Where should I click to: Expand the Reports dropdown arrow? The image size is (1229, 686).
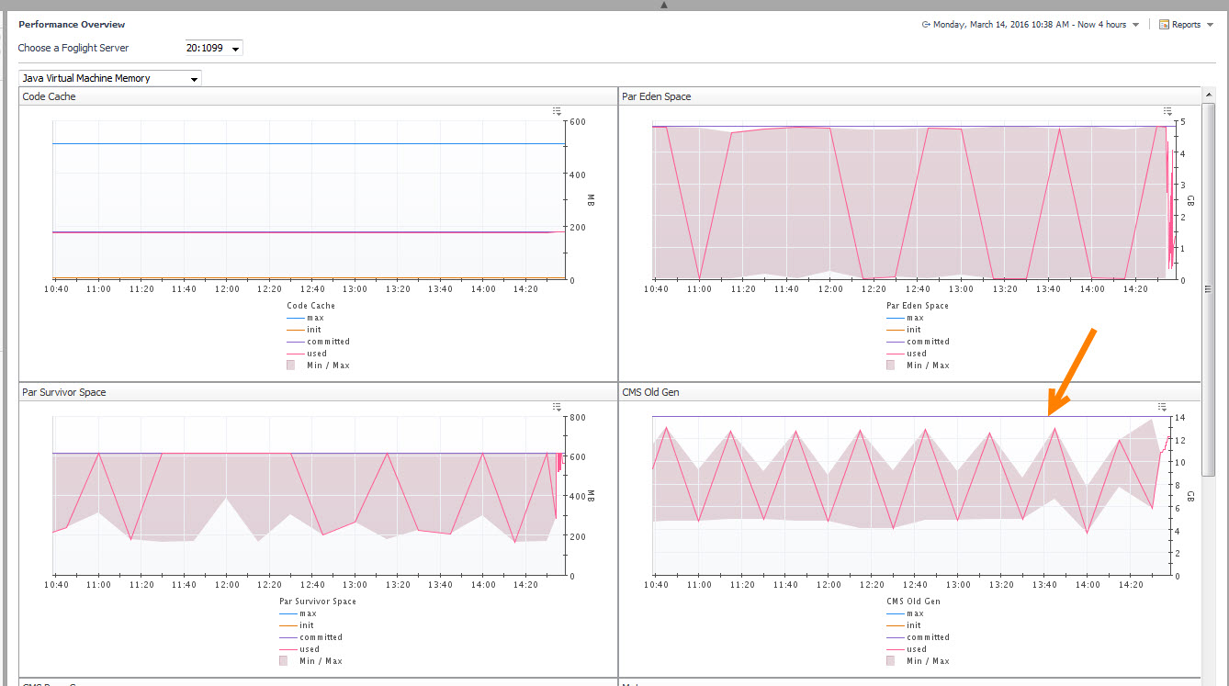[1210, 26]
